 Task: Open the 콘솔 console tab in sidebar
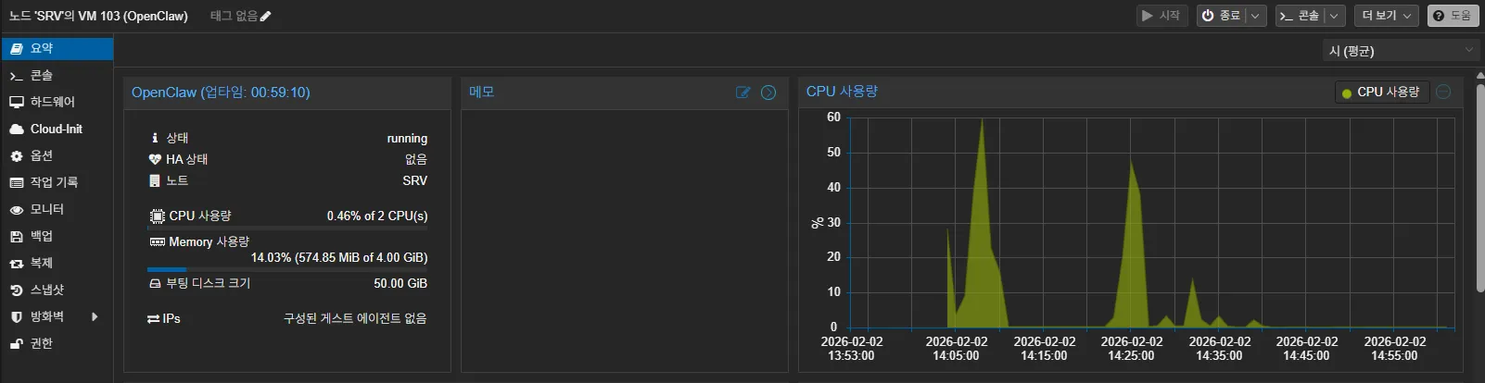pos(57,75)
